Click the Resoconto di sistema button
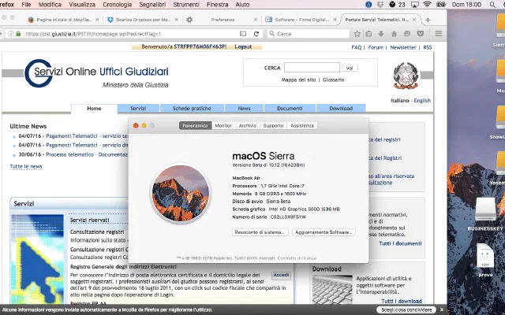This screenshot has width=505, height=315. pyautogui.click(x=260, y=232)
